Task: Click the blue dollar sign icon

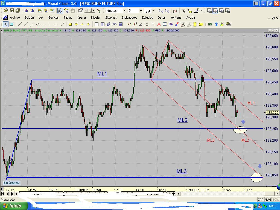Action: point(217,24)
